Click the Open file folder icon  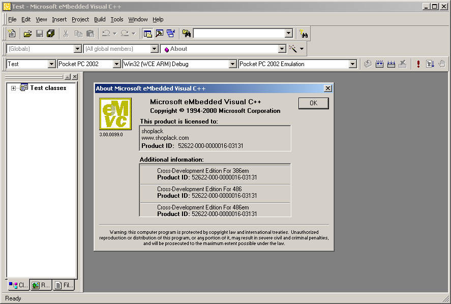point(27,34)
